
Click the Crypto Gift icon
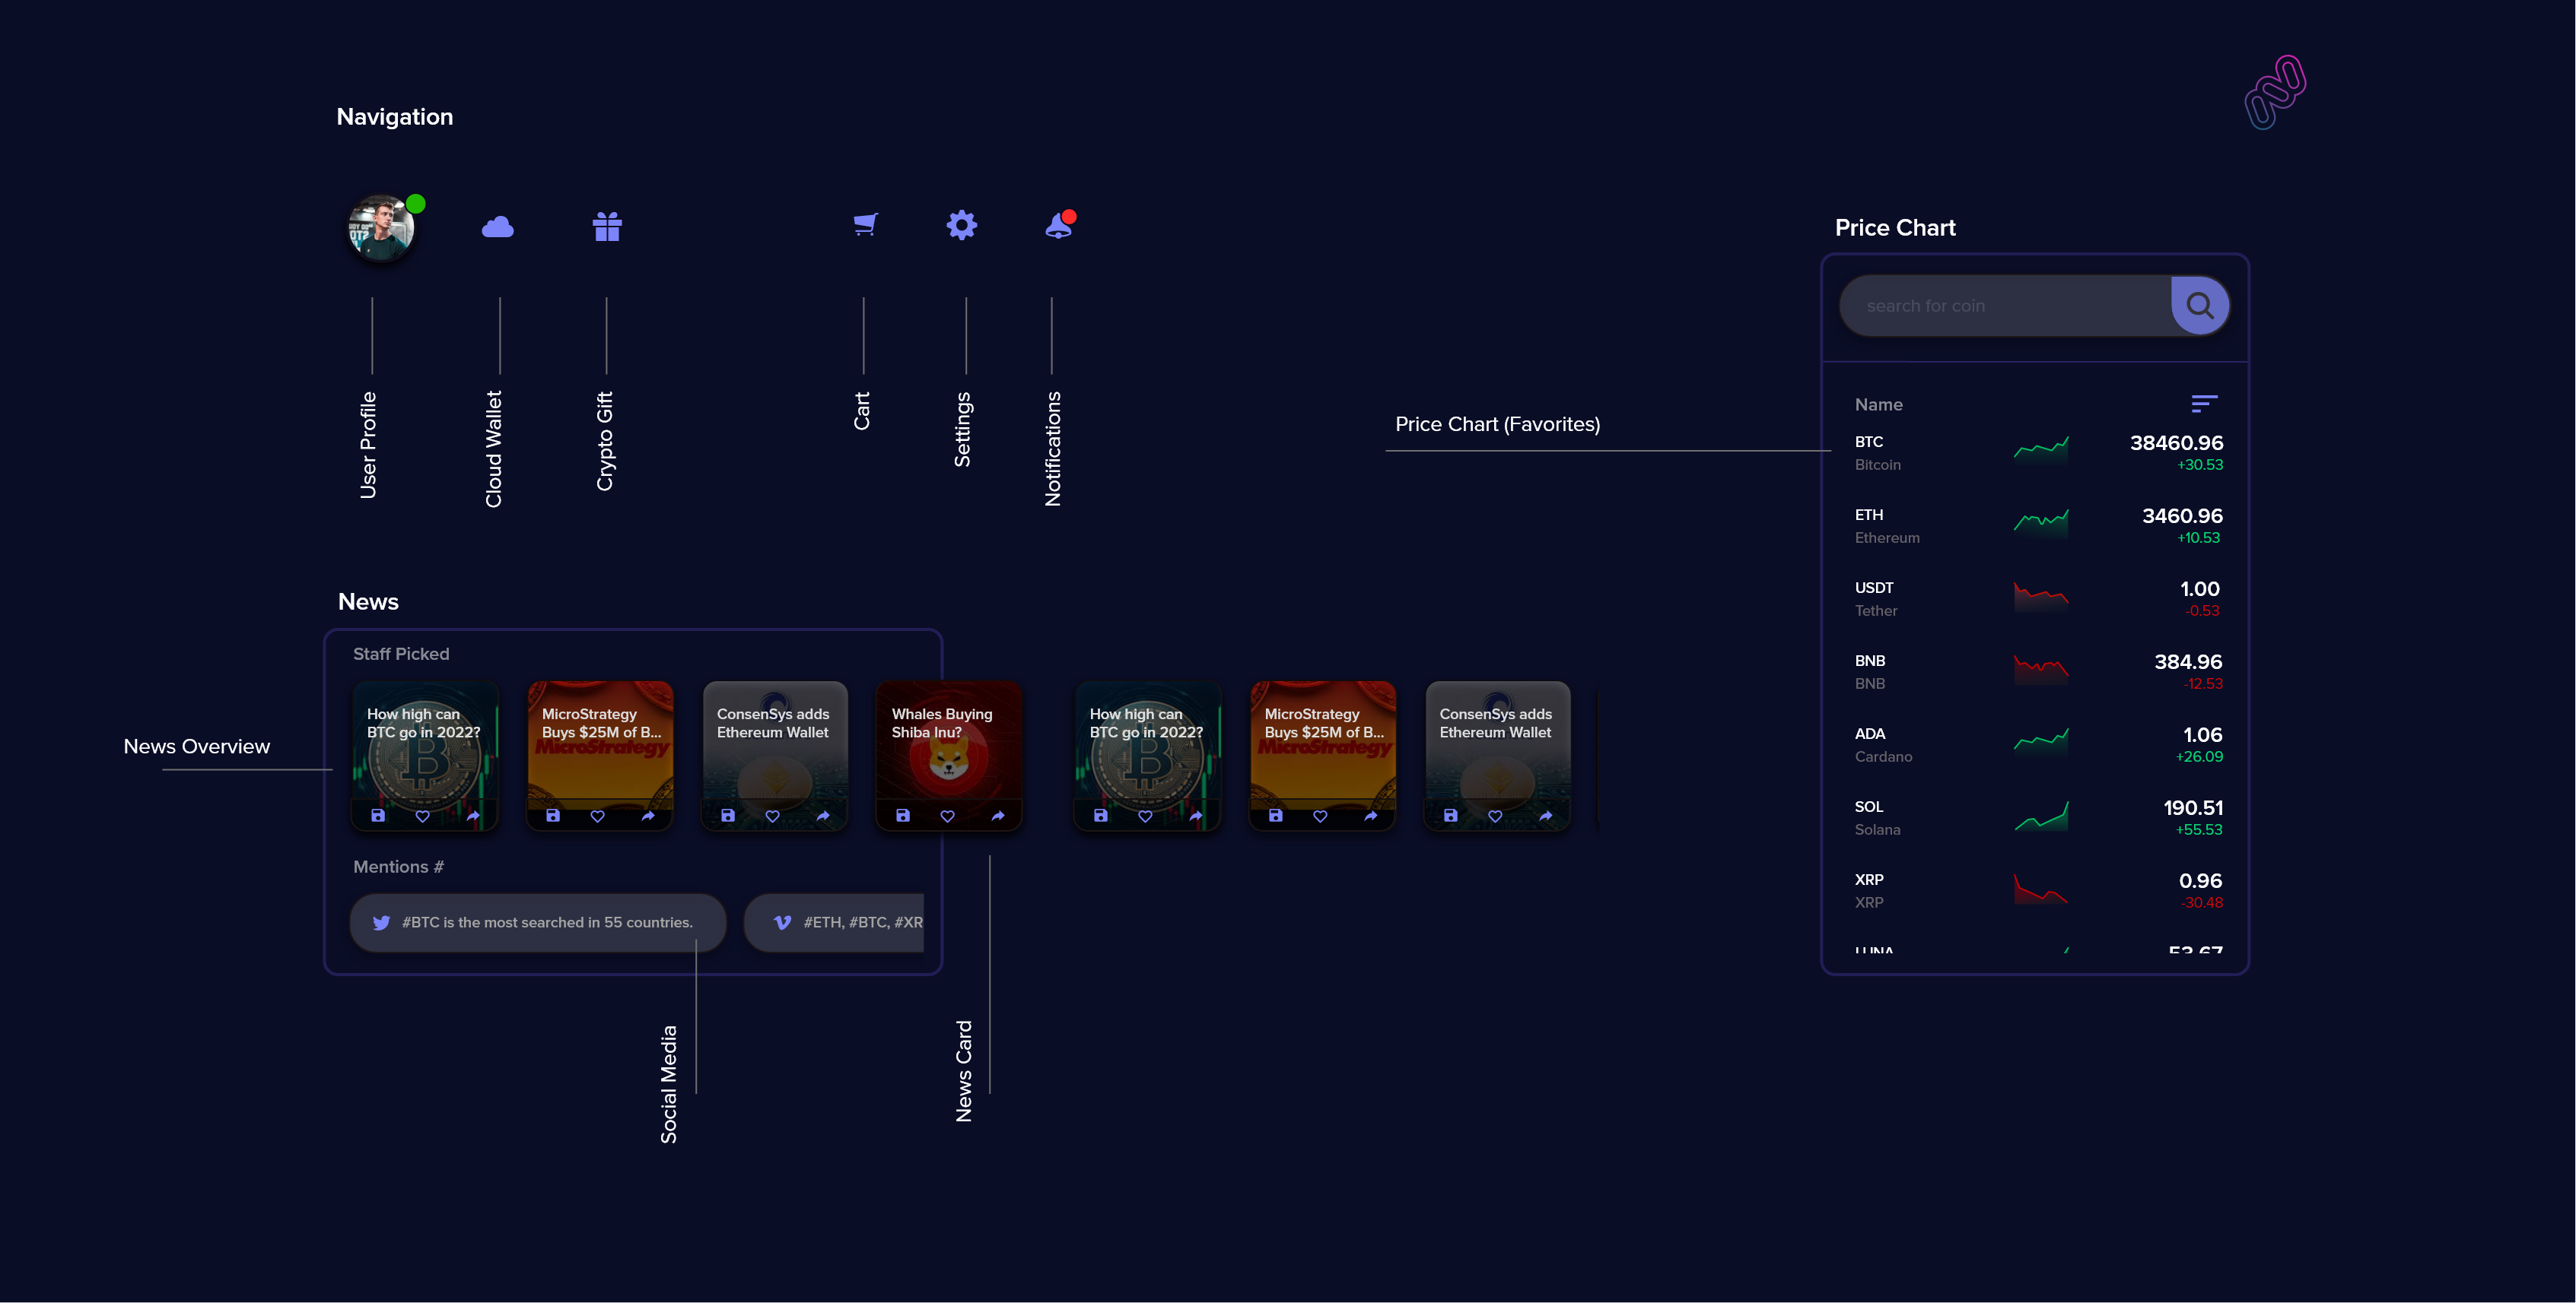pyautogui.click(x=607, y=227)
